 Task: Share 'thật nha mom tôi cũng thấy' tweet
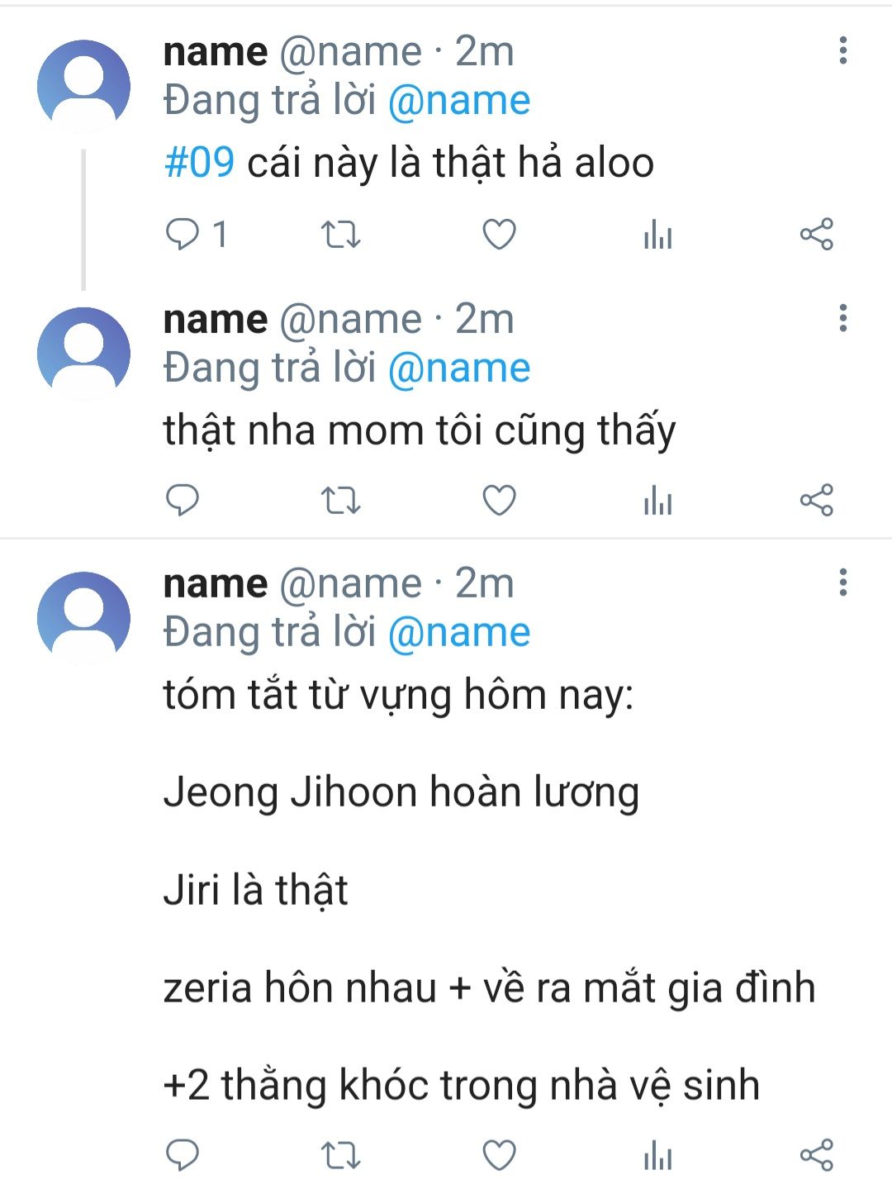click(x=816, y=500)
